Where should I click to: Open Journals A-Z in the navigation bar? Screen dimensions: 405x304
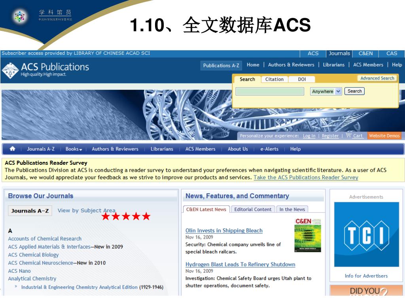(x=41, y=149)
